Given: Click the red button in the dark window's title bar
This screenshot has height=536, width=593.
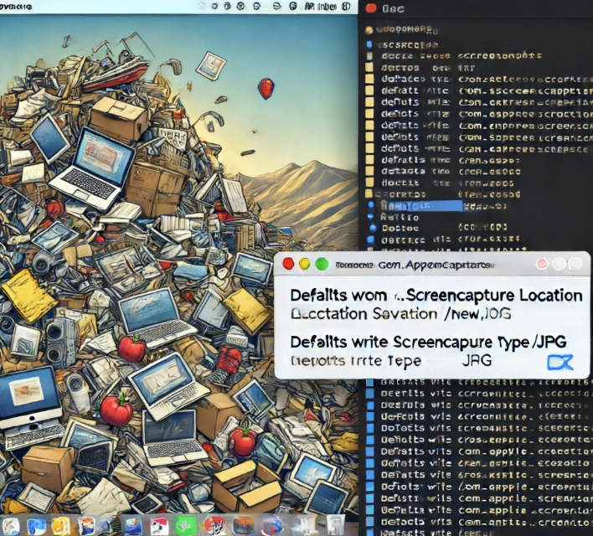Looking at the screenshot, I should tap(371, 8).
